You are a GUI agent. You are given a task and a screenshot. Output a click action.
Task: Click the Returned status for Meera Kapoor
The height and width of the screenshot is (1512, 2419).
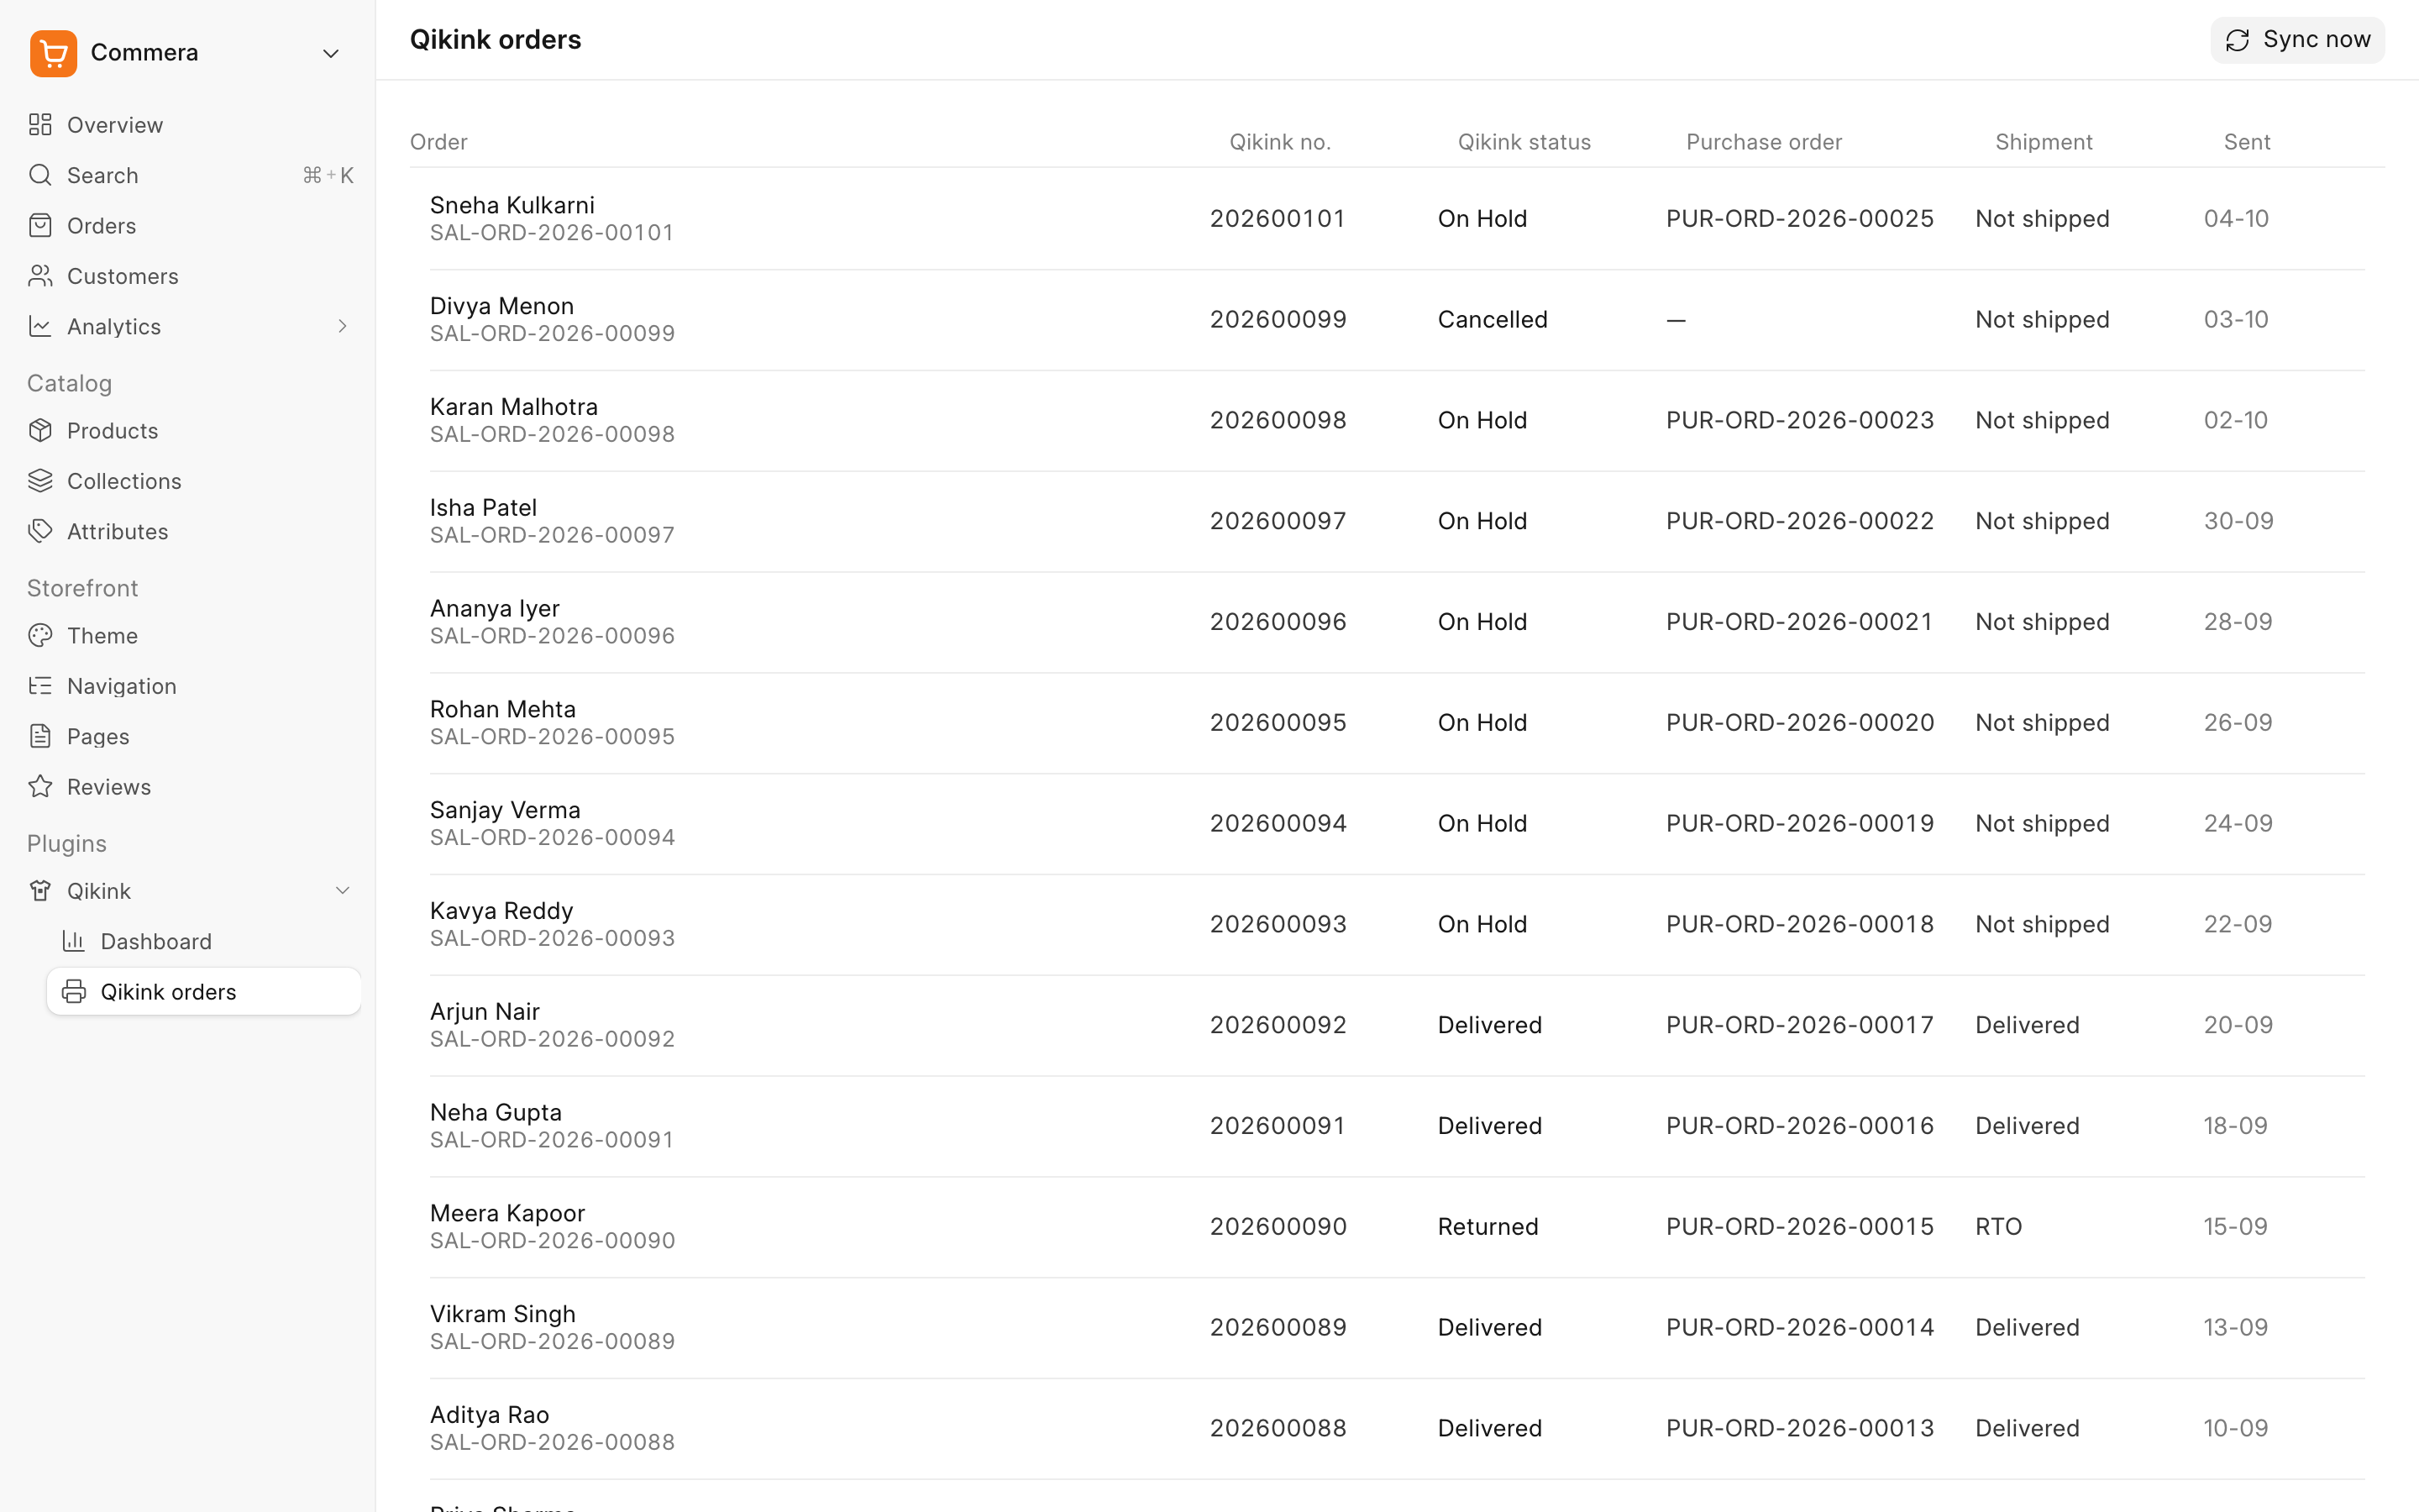point(1488,1227)
